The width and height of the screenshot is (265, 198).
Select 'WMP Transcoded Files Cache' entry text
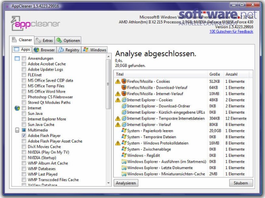pos(53,180)
